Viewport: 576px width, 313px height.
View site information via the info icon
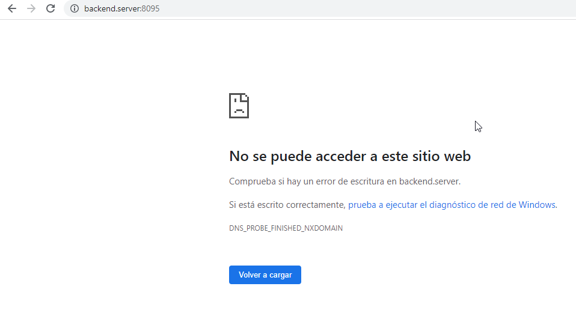pos(75,8)
